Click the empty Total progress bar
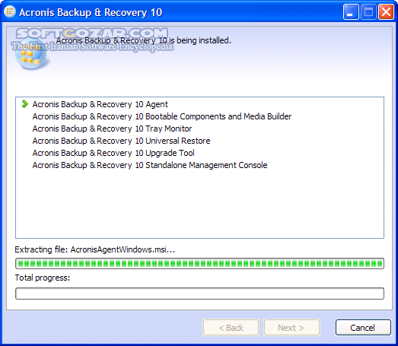This screenshot has height=346, width=398. (199, 294)
